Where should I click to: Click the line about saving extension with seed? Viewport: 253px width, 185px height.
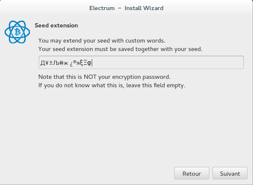coord(120,49)
